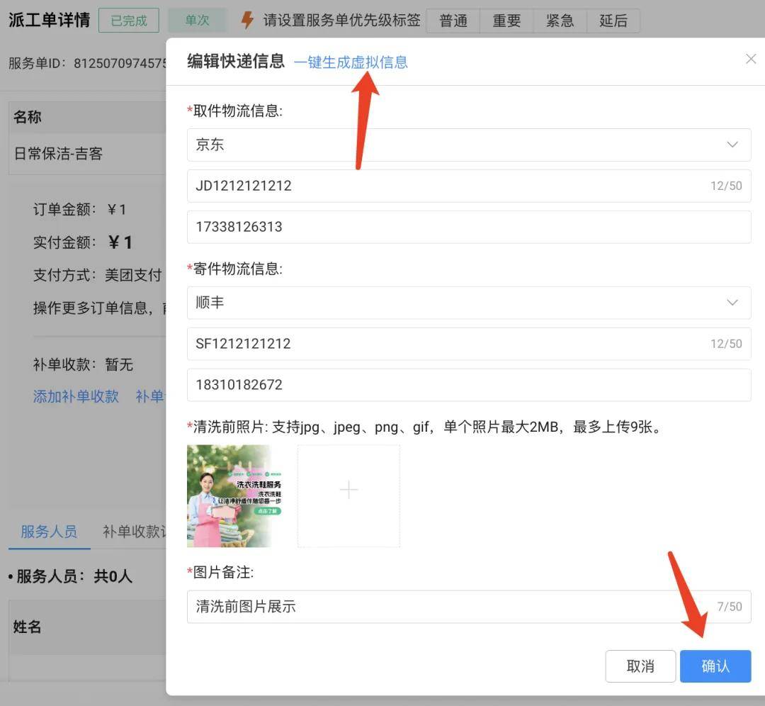Open the uploaded laundry service photo thumbnail
Screen dimensions: 765x706
(236, 496)
